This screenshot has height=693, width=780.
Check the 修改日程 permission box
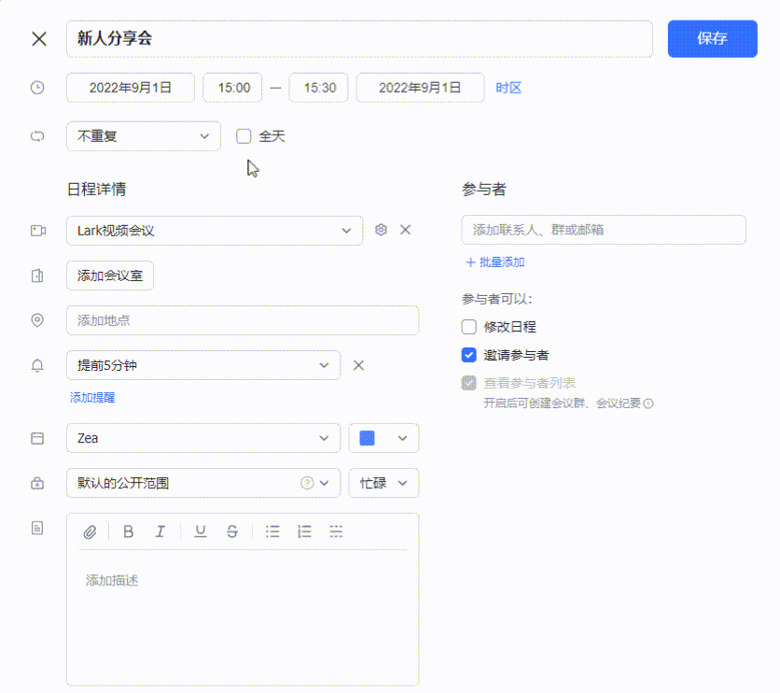click(469, 327)
